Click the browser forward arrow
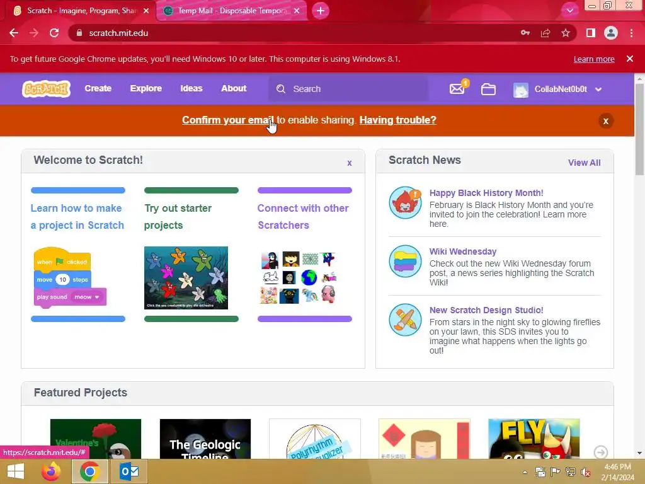645x484 pixels. click(34, 33)
